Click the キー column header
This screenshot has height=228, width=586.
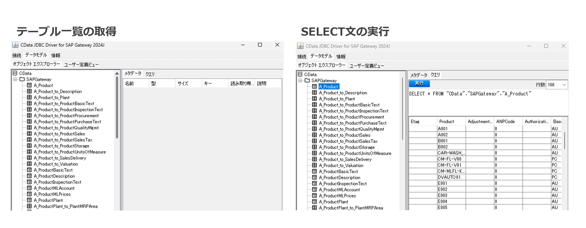click(x=215, y=83)
